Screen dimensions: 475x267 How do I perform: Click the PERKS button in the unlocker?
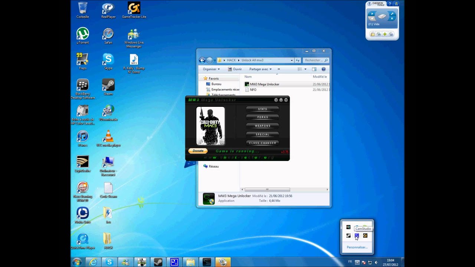click(x=262, y=117)
